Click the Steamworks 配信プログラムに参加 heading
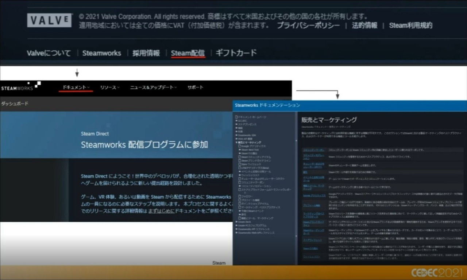Viewport: 467px width, 280px height. pos(144,144)
